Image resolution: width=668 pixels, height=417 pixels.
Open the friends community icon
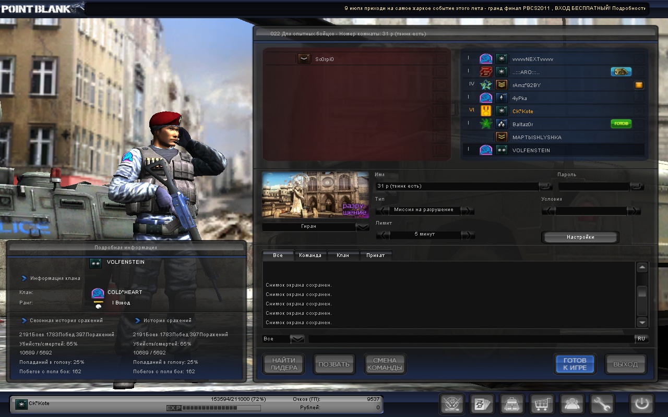(x=572, y=404)
